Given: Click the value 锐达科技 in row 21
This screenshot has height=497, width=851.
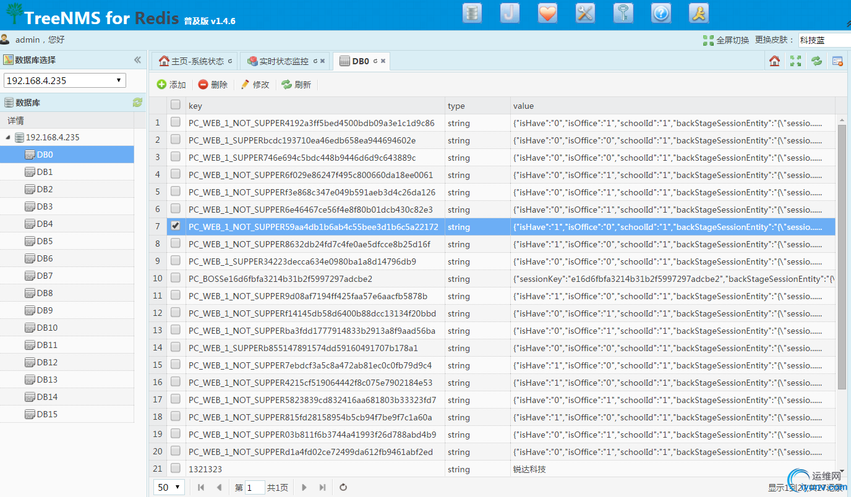Looking at the screenshot, I should (x=529, y=469).
